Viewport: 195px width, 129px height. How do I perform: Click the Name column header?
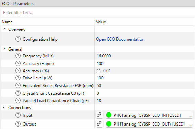click(x=7, y=22)
